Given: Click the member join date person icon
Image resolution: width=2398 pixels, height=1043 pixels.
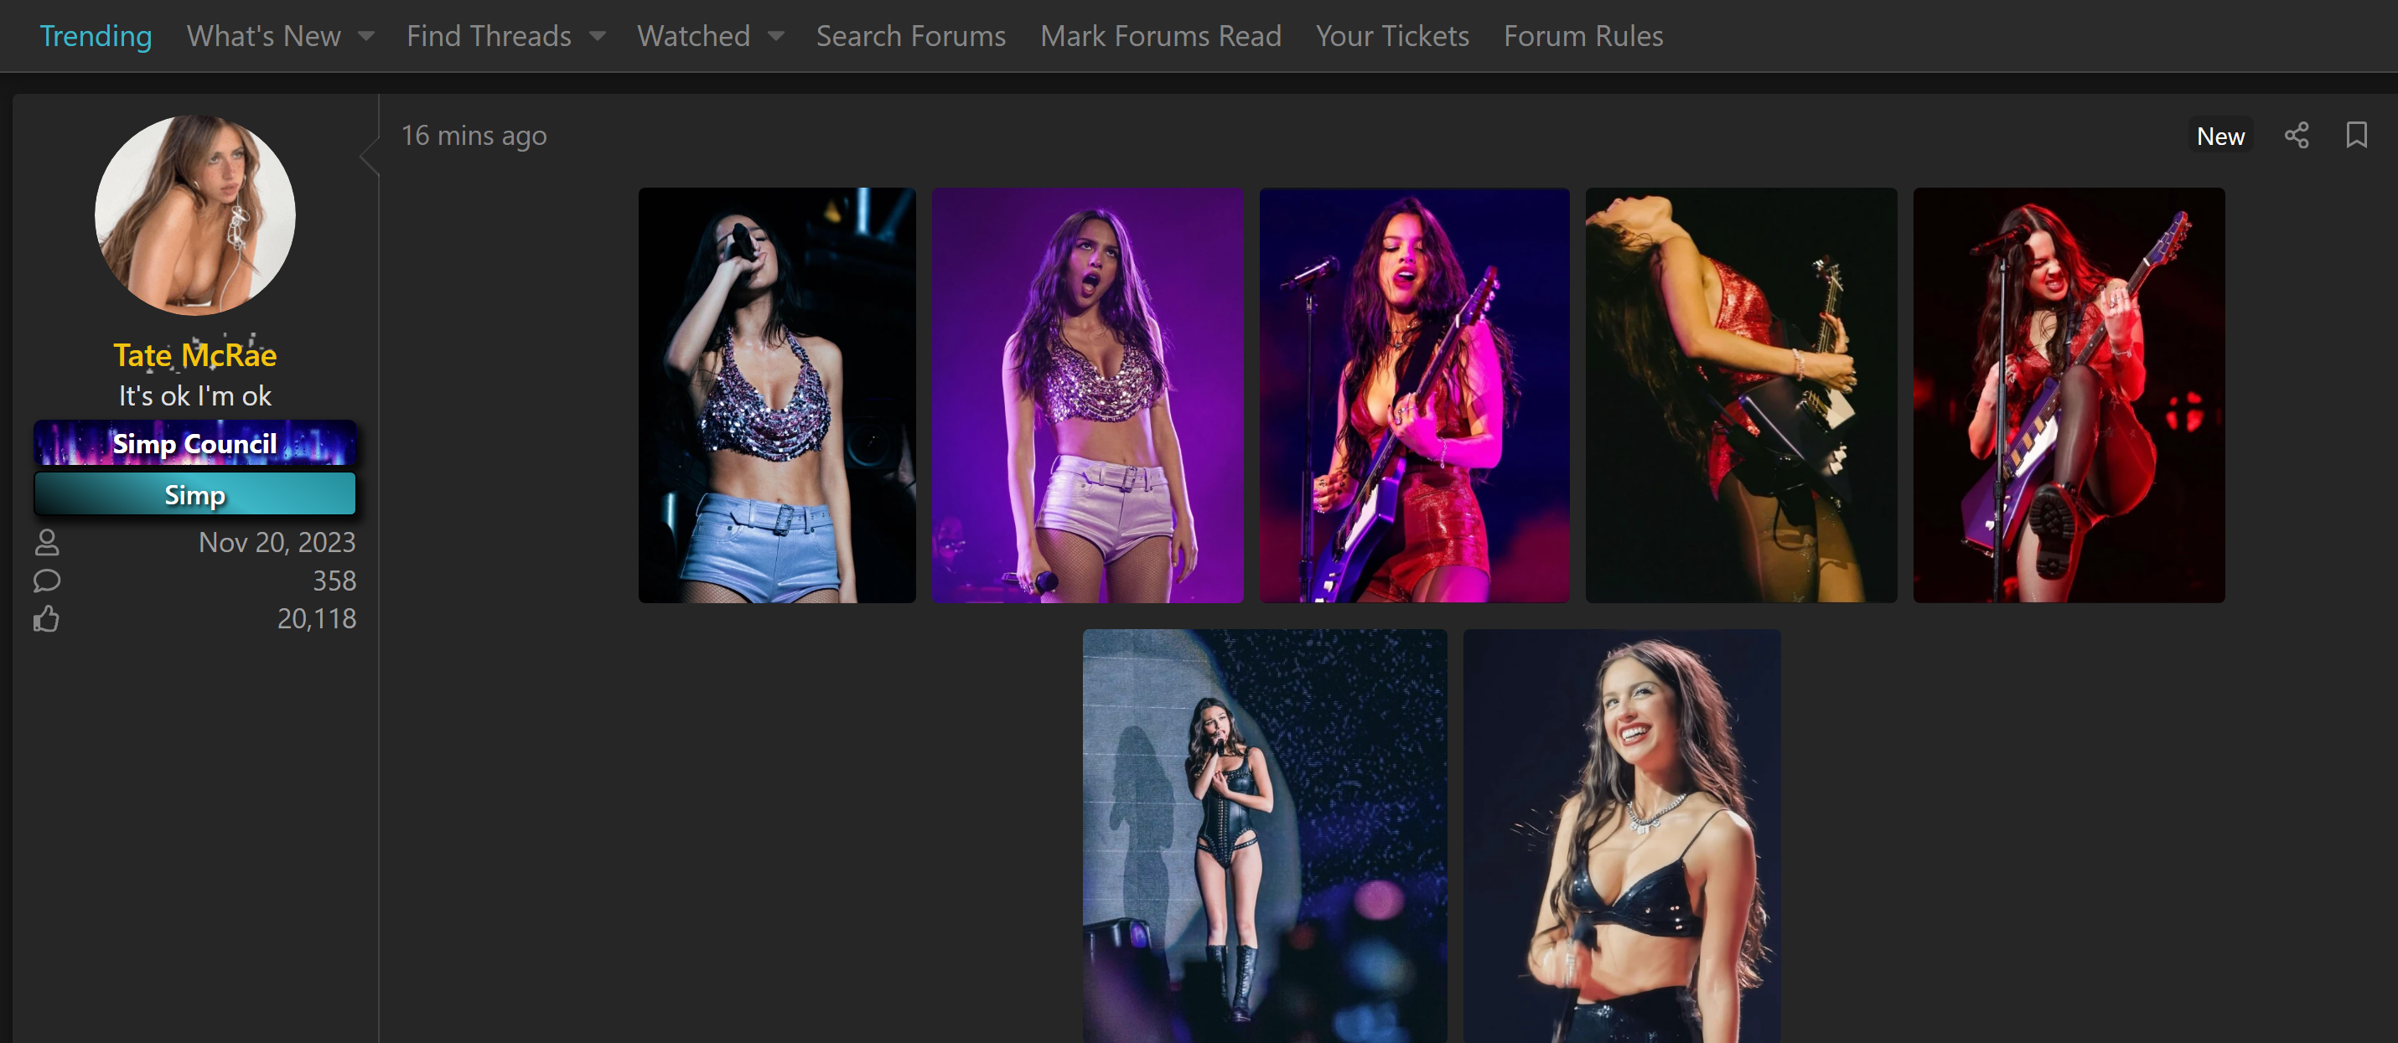Looking at the screenshot, I should 47,542.
